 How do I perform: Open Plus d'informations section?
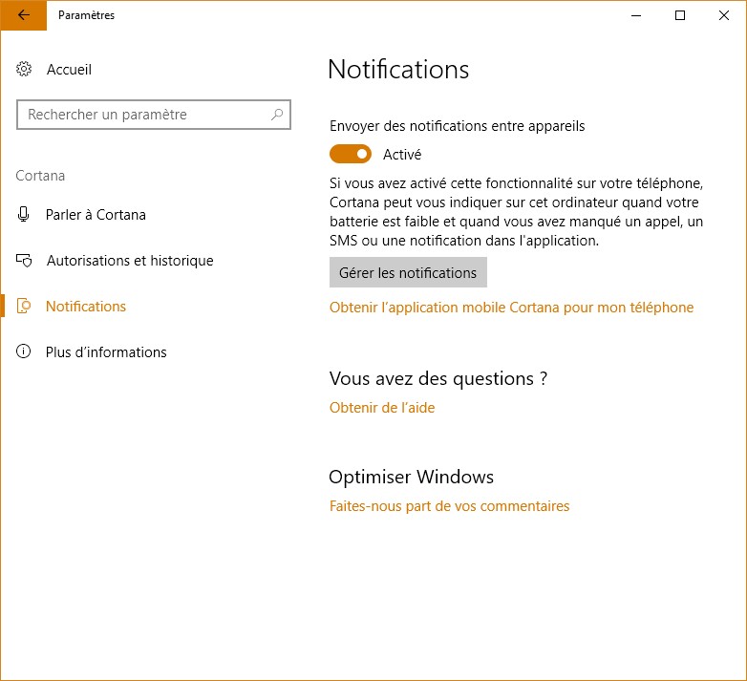click(106, 352)
